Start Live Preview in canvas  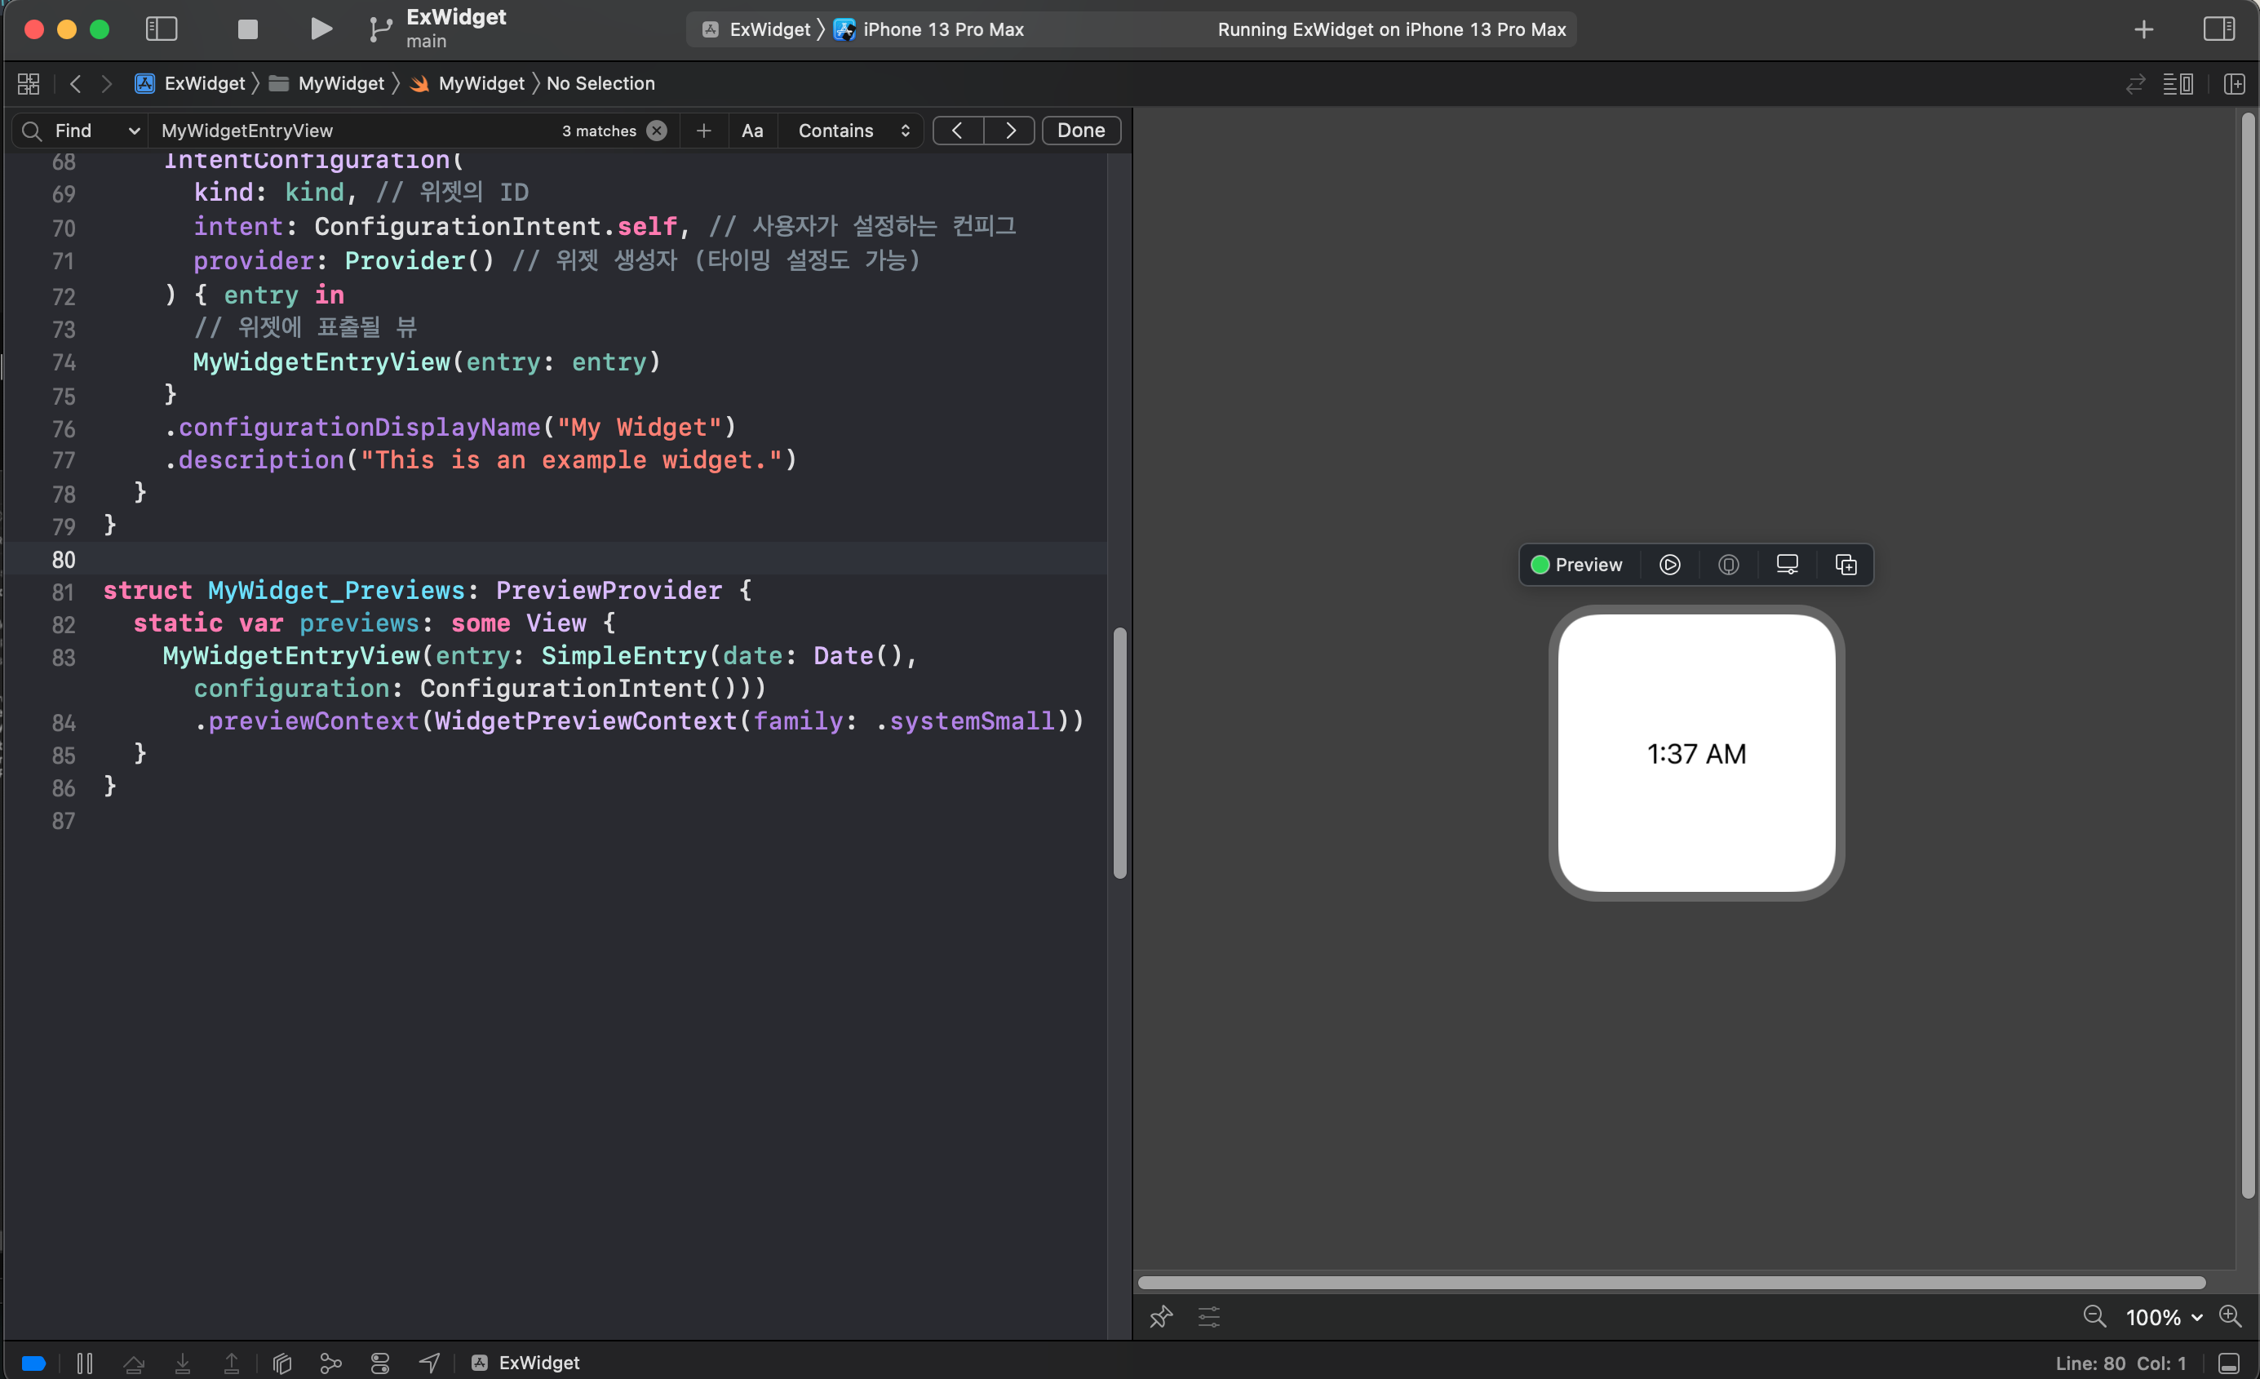click(x=1669, y=565)
